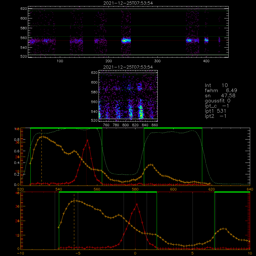Click the orange bump near 7.5 in bottom plot
The image size is (256, 256).
pyautogui.click(x=223, y=229)
